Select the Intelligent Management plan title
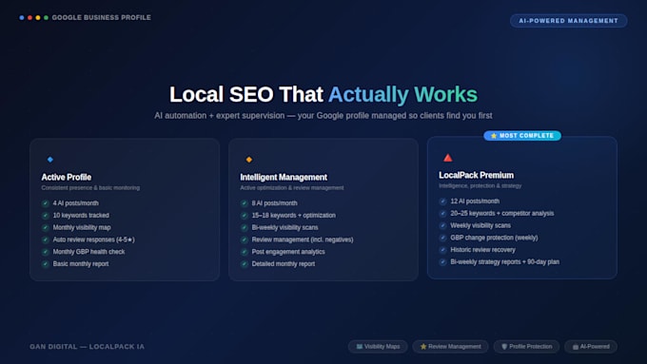The image size is (647, 364). pos(284,178)
